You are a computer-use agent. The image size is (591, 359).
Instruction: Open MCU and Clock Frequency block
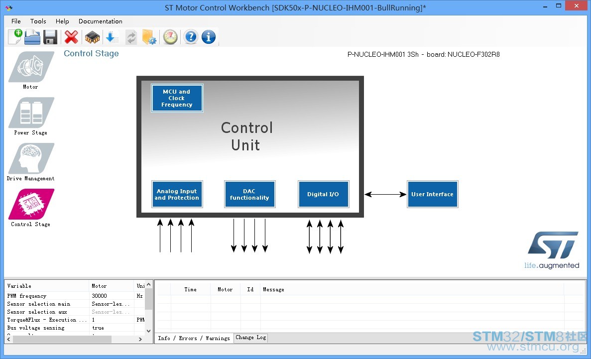coord(177,98)
